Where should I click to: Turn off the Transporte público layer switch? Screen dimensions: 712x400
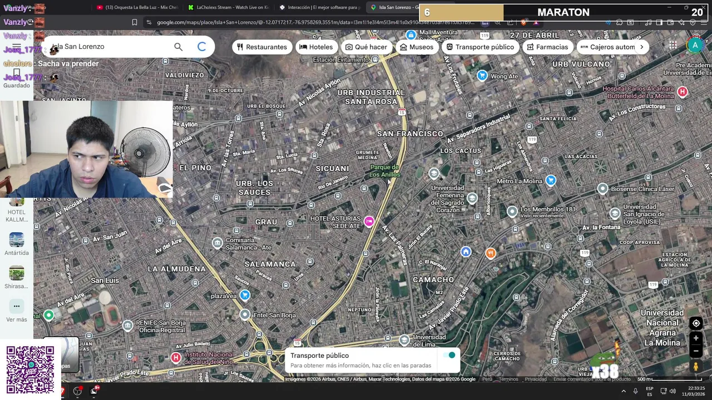(x=449, y=355)
